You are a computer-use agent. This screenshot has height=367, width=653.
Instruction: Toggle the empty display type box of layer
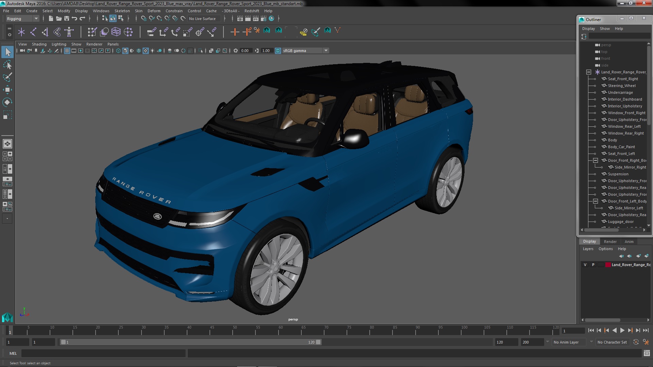point(601,265)
